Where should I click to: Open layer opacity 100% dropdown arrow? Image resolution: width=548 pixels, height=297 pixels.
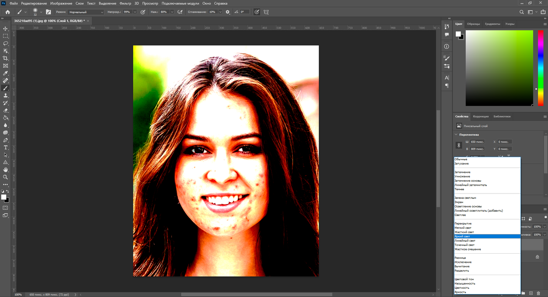544,227
